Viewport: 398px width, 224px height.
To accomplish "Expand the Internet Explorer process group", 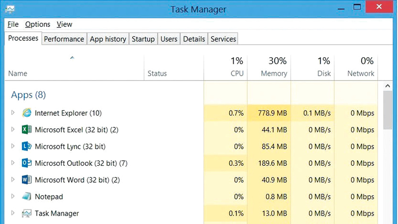I will tap(13, 113).
